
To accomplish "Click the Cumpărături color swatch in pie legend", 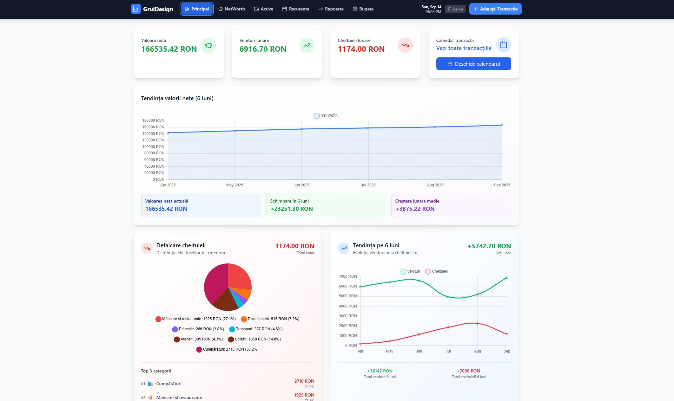I will (199, 349).
